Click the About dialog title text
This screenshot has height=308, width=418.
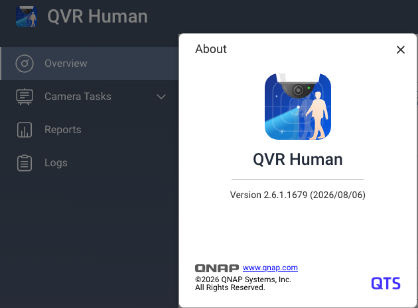click(211, 49)
